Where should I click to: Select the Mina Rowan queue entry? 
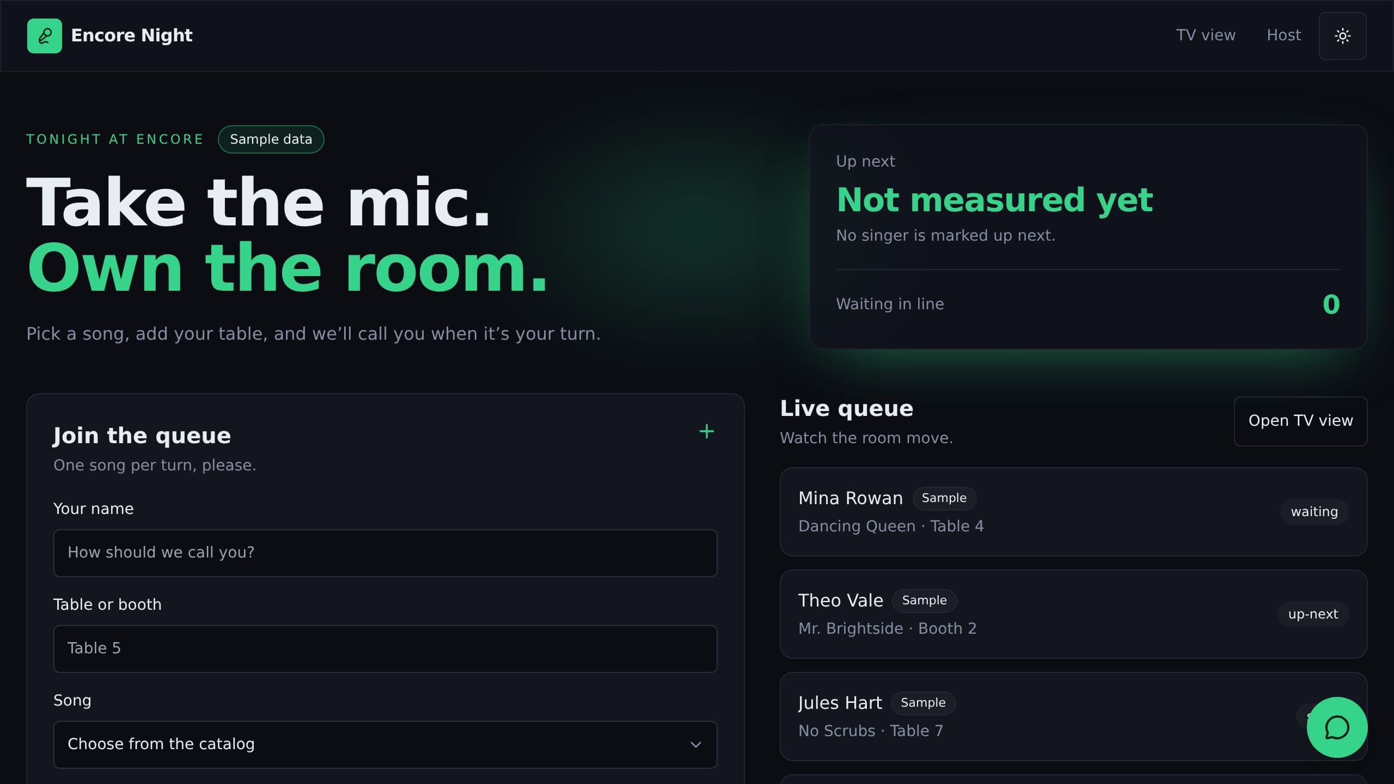[x=1073, y=512]
